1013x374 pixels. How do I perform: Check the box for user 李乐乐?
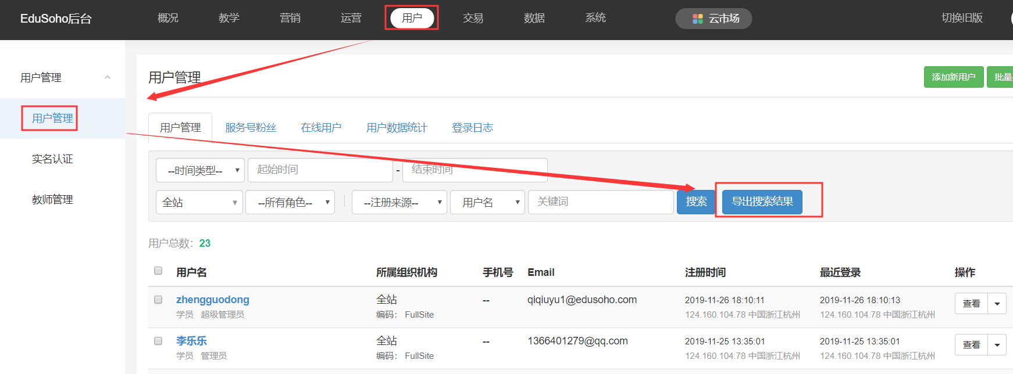[x=158, y=341]
